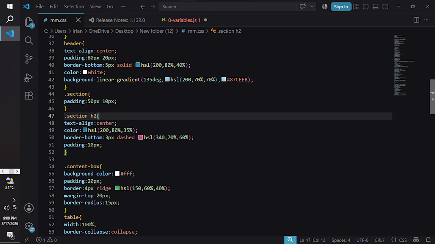Open the Explorer view in activity bar
Image resolution: width=435 pixels, height=244 pixels.
[29, 22]
